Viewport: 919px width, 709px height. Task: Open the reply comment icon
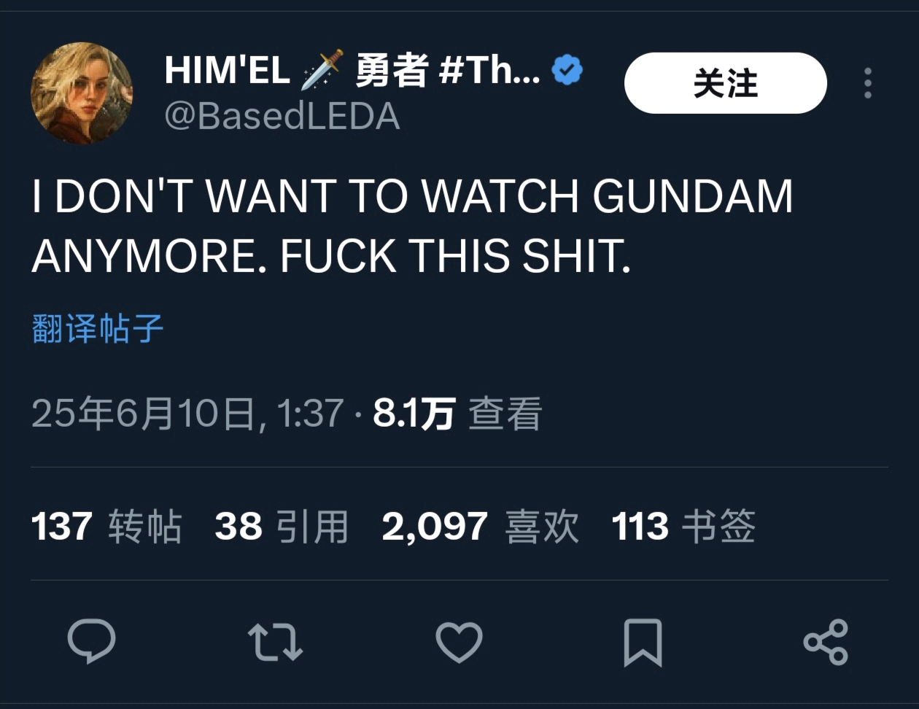91,641
